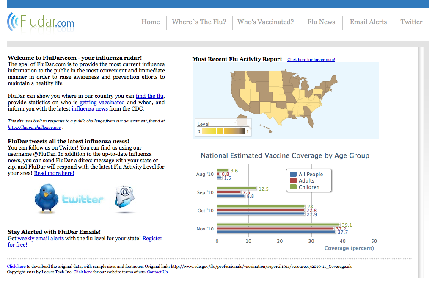Click 'FluDar tweets all the latest influenza news!' heading
The width and height of the screenshot is (435, 286).
[68, 142]
